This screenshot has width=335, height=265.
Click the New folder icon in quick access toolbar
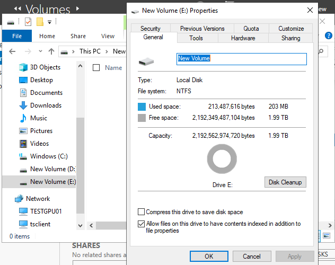[40, 22]
